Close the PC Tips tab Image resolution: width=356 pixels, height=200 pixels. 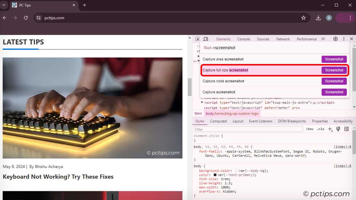(74, 5)
